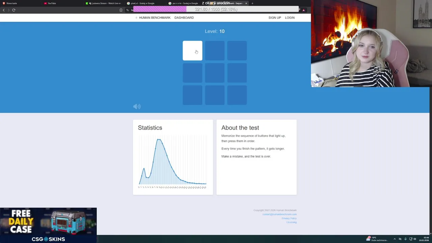
Task: Toggle the sound speaker icon below the grid
Action: (x=137, y=107)
